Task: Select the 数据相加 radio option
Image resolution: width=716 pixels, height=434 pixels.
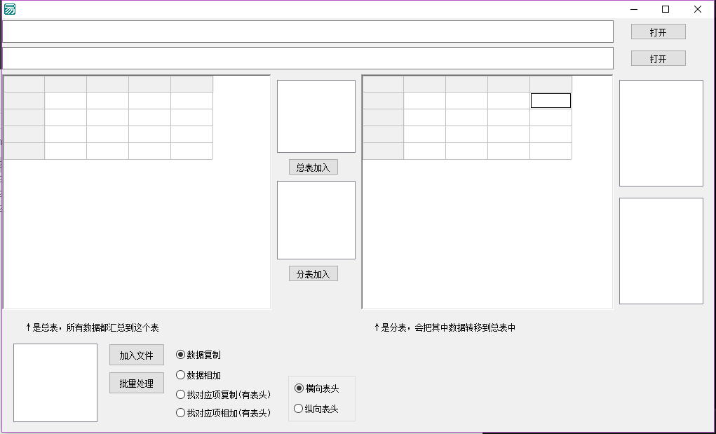Action: (x=181, y=375)
